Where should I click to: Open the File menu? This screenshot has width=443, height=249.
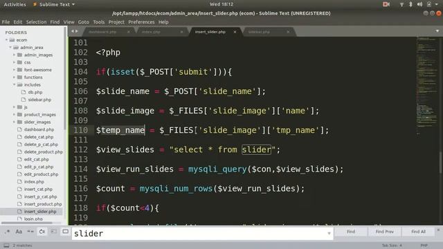pos(6,22)
